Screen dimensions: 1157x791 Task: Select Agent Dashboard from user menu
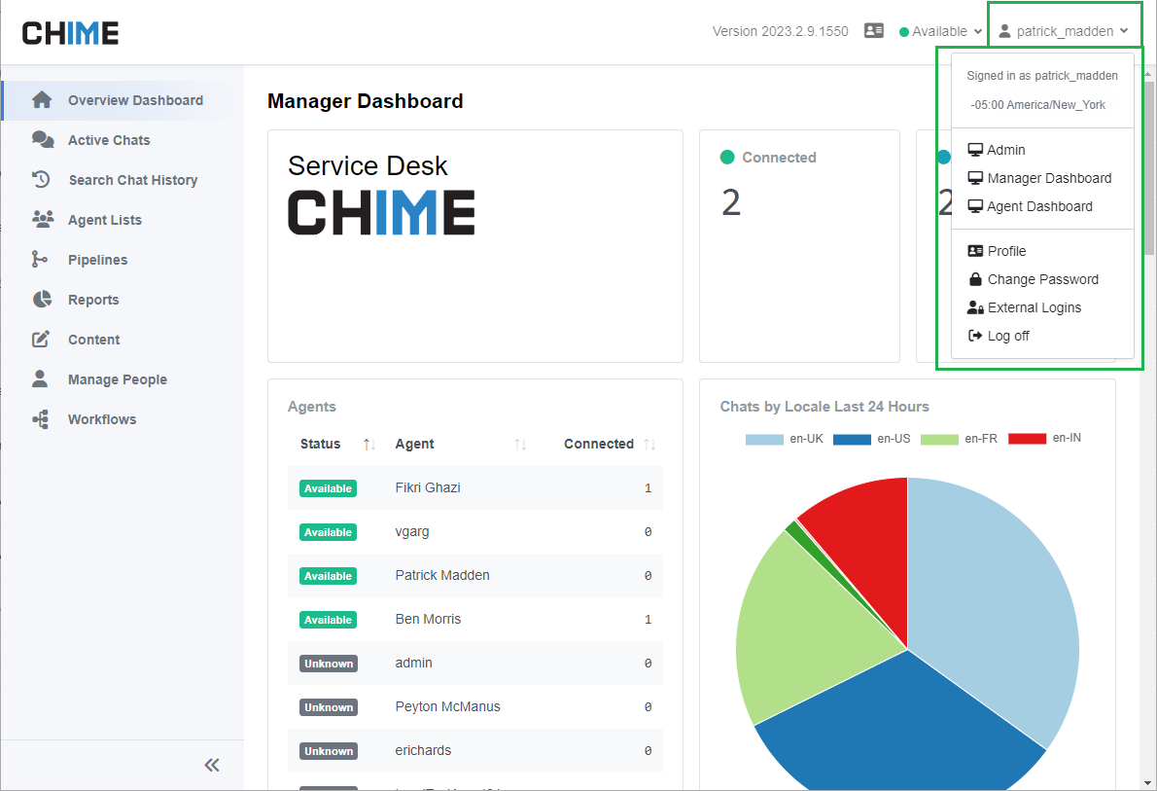1038,206
